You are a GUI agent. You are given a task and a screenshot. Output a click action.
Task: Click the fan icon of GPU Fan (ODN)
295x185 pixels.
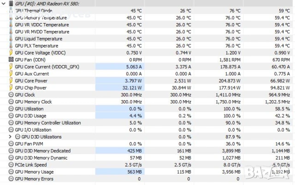coord(11,60)
